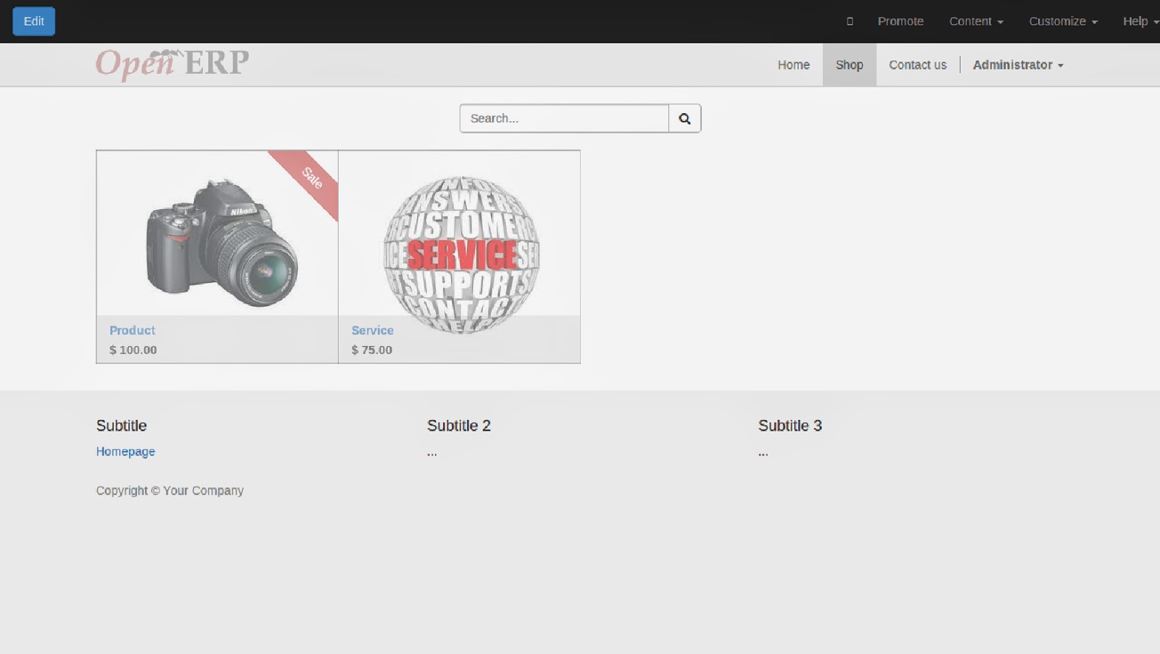Click the Copyright © Your Company text
The height and width of the screenshot is (654, 1160).
pos(170,490)
